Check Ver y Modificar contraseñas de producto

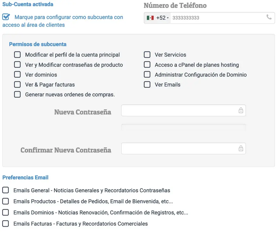coord(17,65)
